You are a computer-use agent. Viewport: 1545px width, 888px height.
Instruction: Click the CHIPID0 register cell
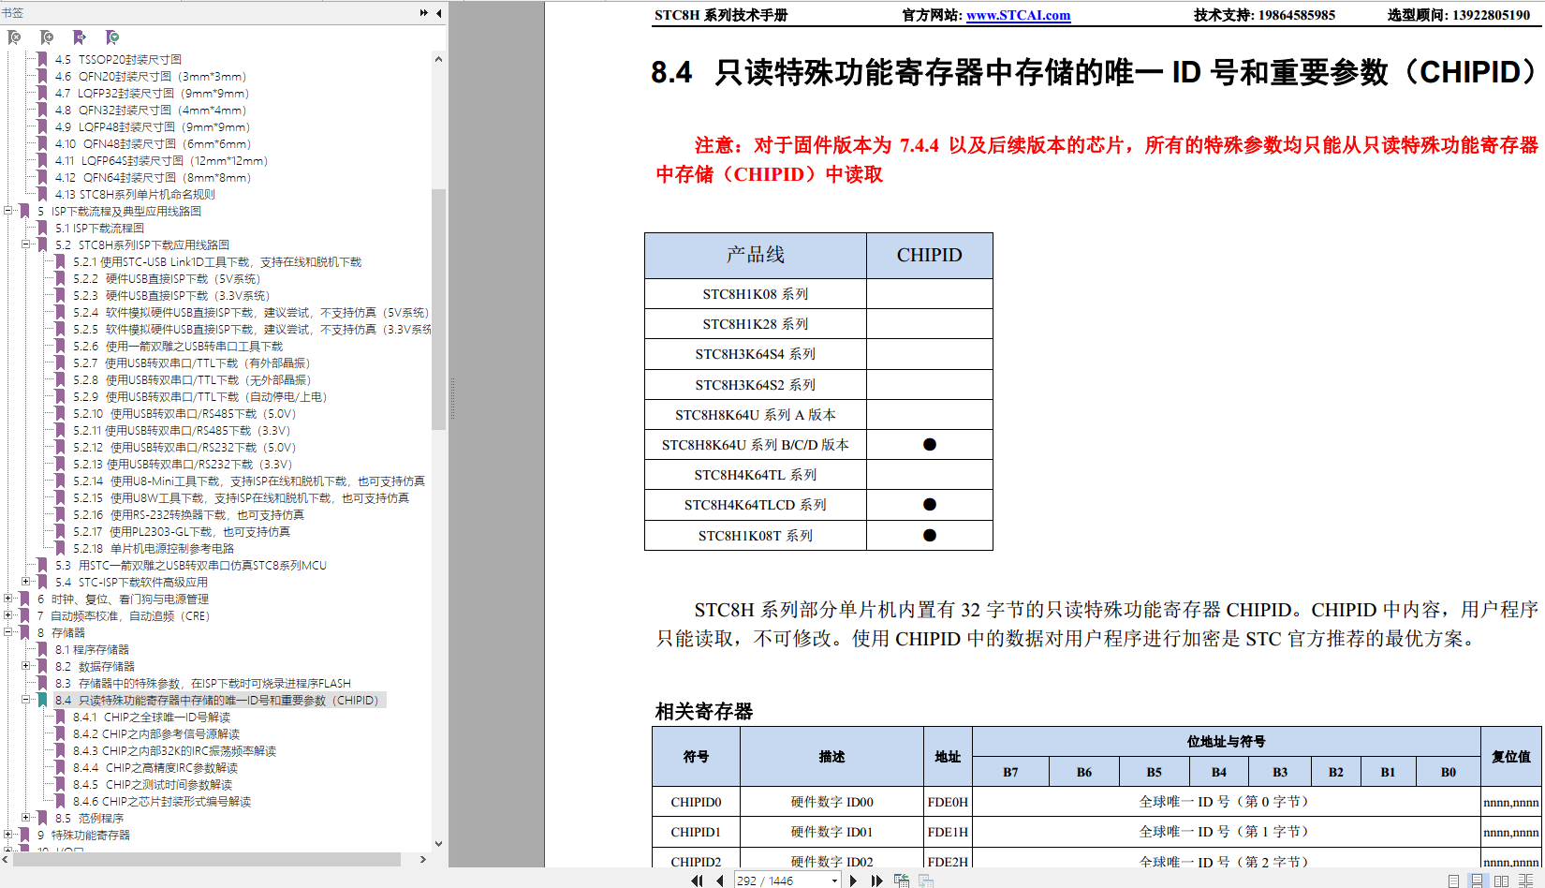point(696,802)
